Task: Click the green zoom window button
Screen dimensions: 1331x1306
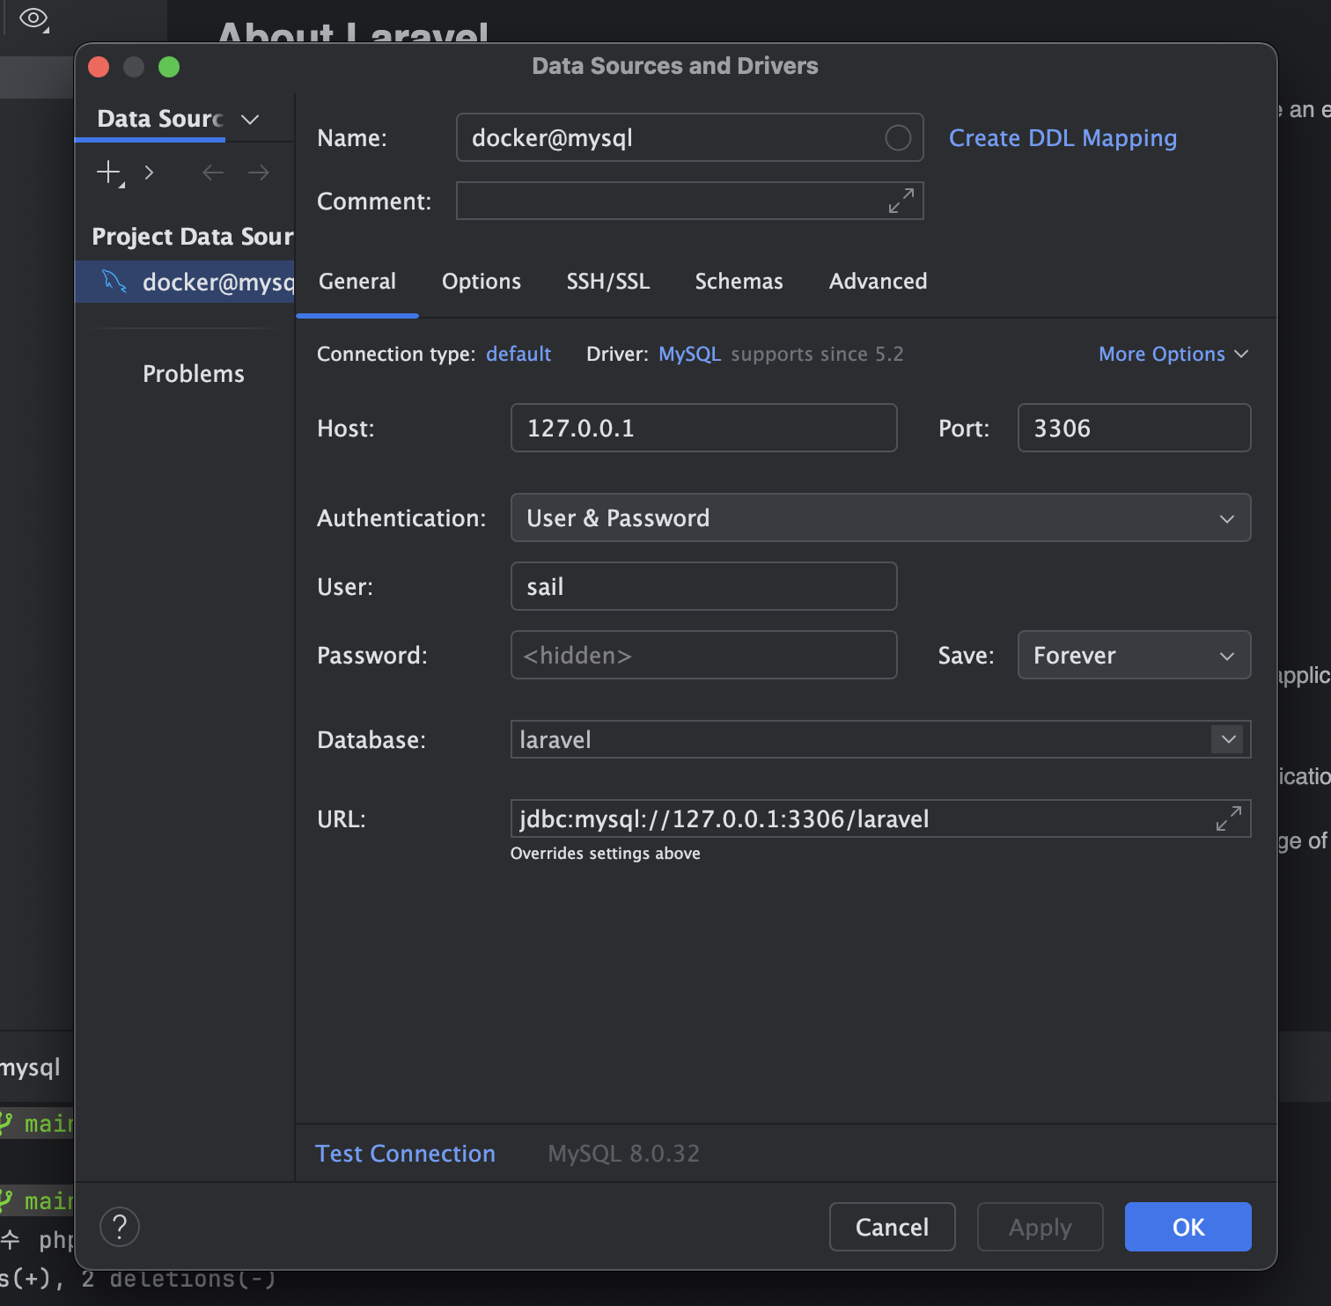Action: tap(169, 67)
